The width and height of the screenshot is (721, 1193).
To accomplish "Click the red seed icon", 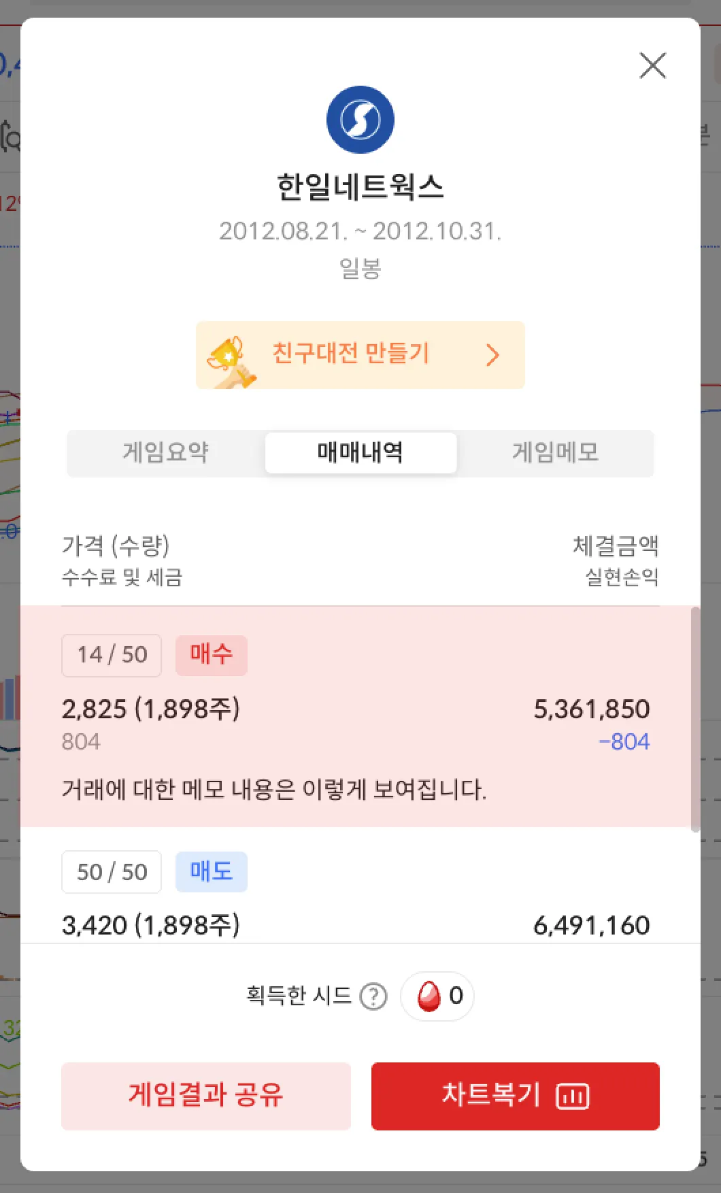I will pos(429,996).
